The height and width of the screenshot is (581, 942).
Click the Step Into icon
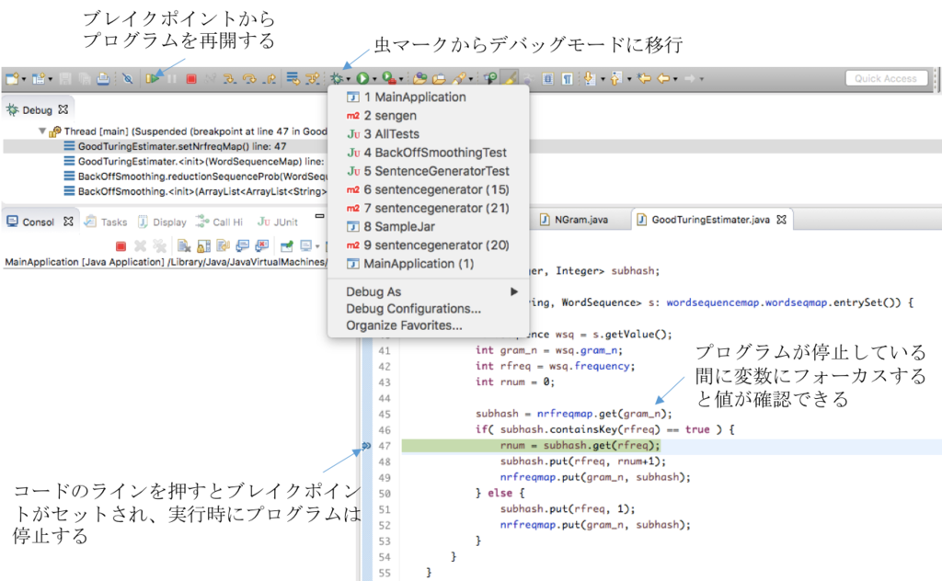point(229,79)
